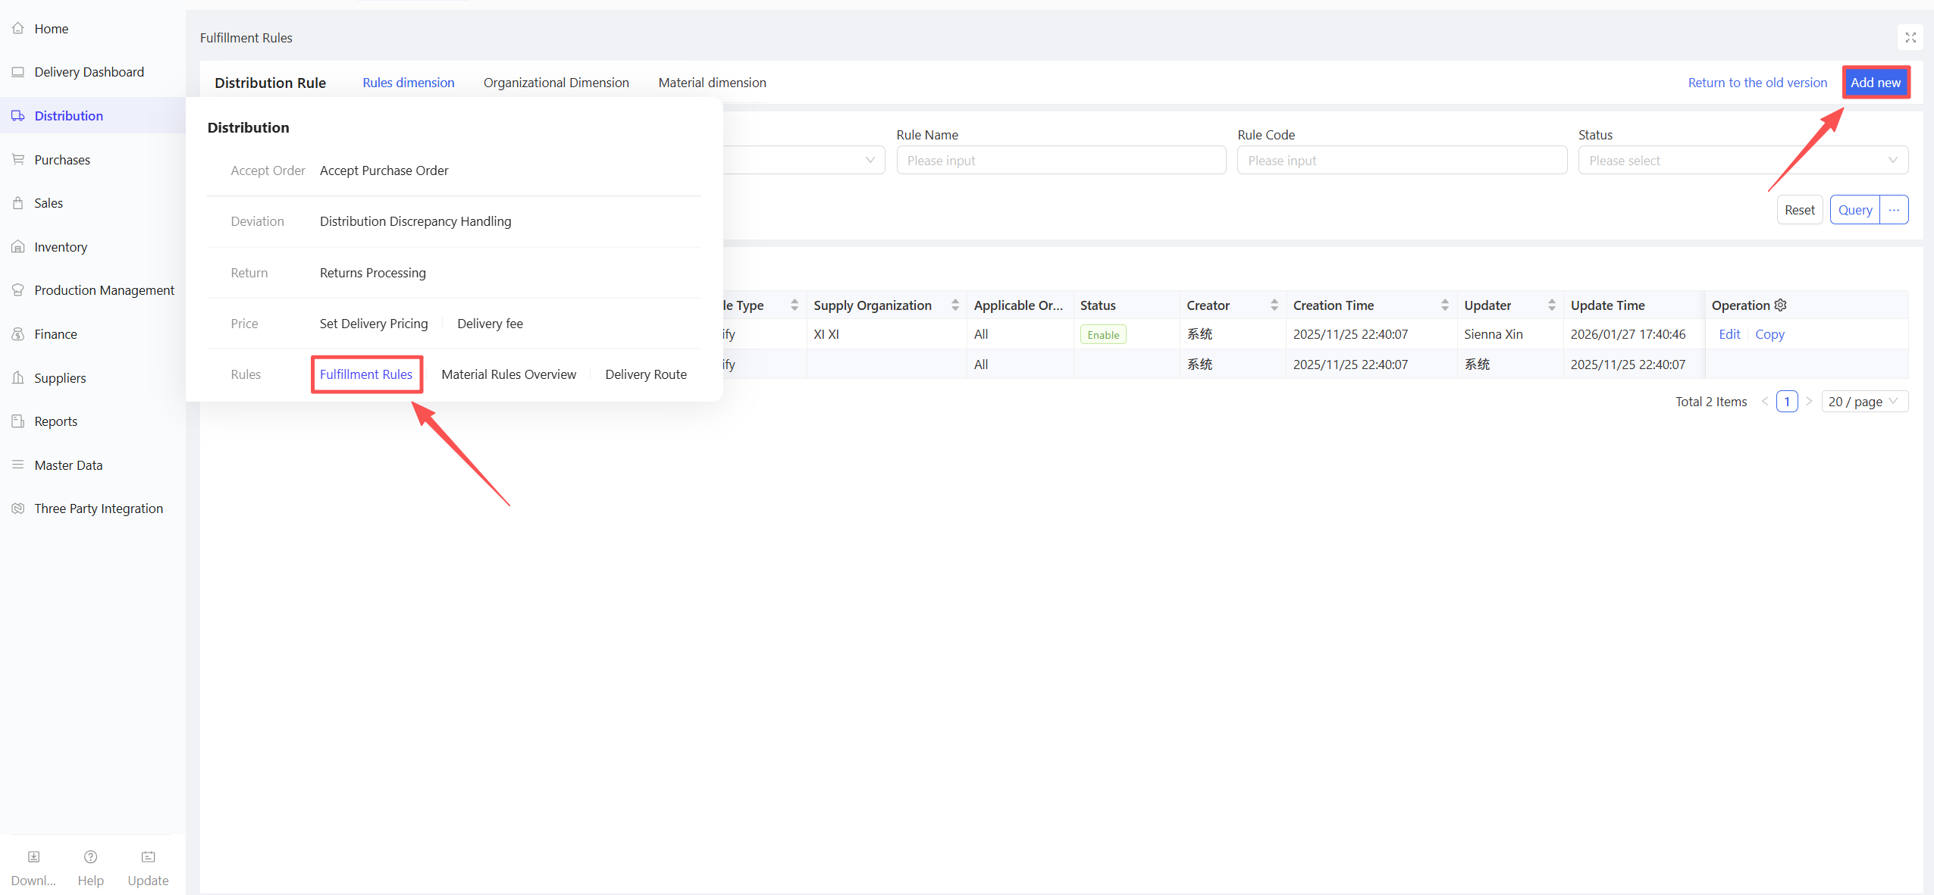Toggle fullscreen with the expand icon

tap(1910, 37)
